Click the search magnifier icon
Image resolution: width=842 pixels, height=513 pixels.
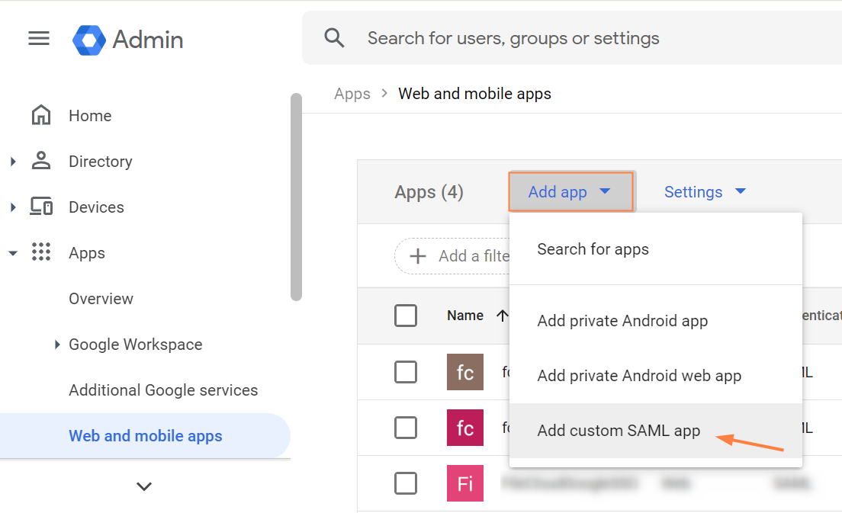click(x=334, y=38)
